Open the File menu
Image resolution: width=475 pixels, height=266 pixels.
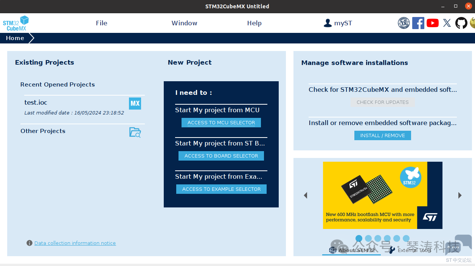[x=102, y=23]
